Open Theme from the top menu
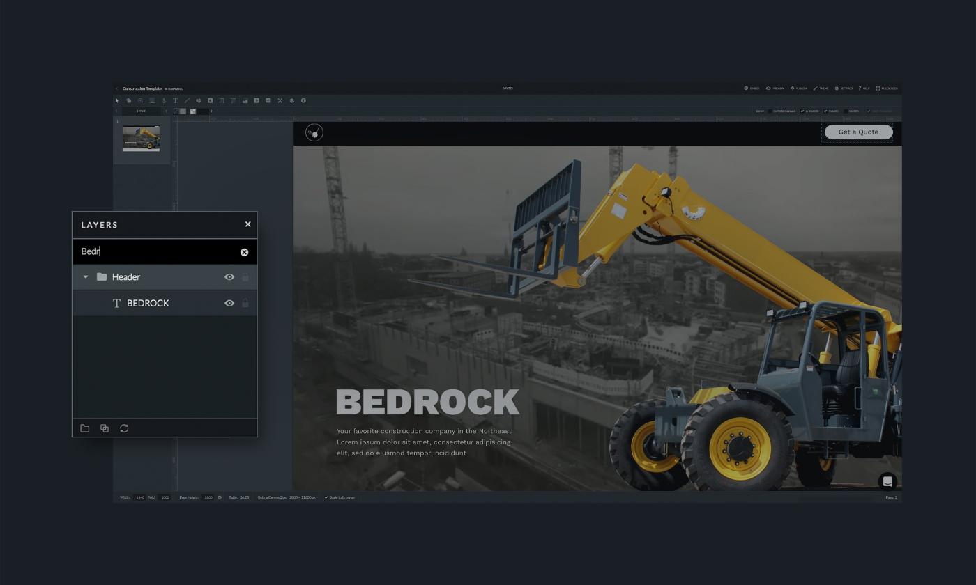 [x=821, y=88]
